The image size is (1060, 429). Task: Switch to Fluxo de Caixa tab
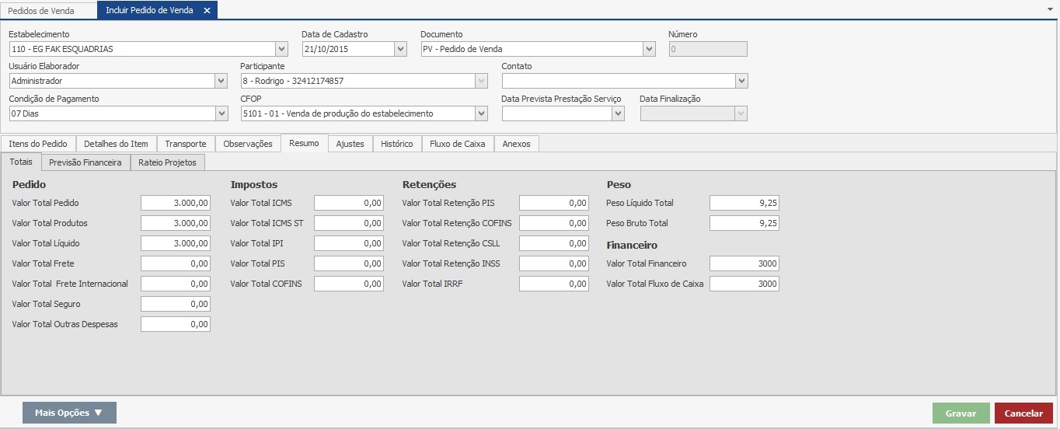point(458,144)
